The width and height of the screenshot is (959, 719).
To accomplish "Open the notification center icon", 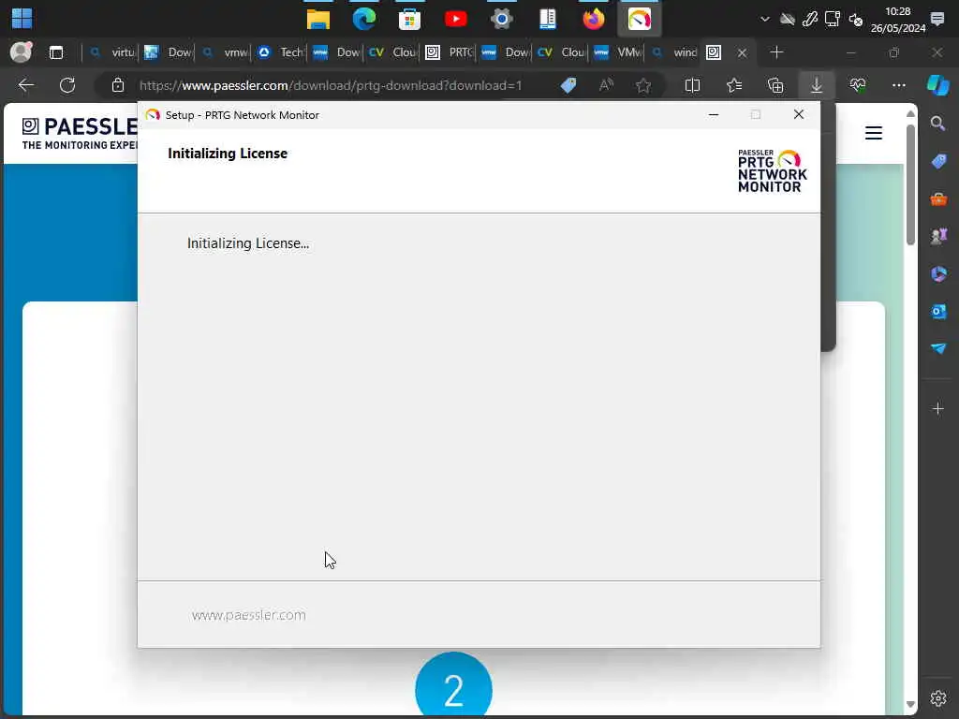I will click(937, 19).
